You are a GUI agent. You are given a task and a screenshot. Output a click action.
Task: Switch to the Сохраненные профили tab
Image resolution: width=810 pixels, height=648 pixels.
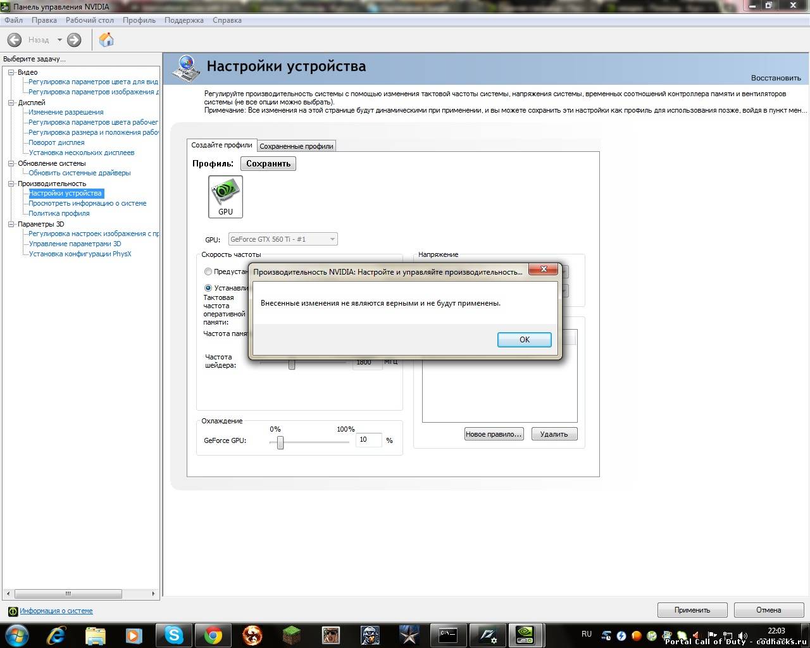point(296,146)
